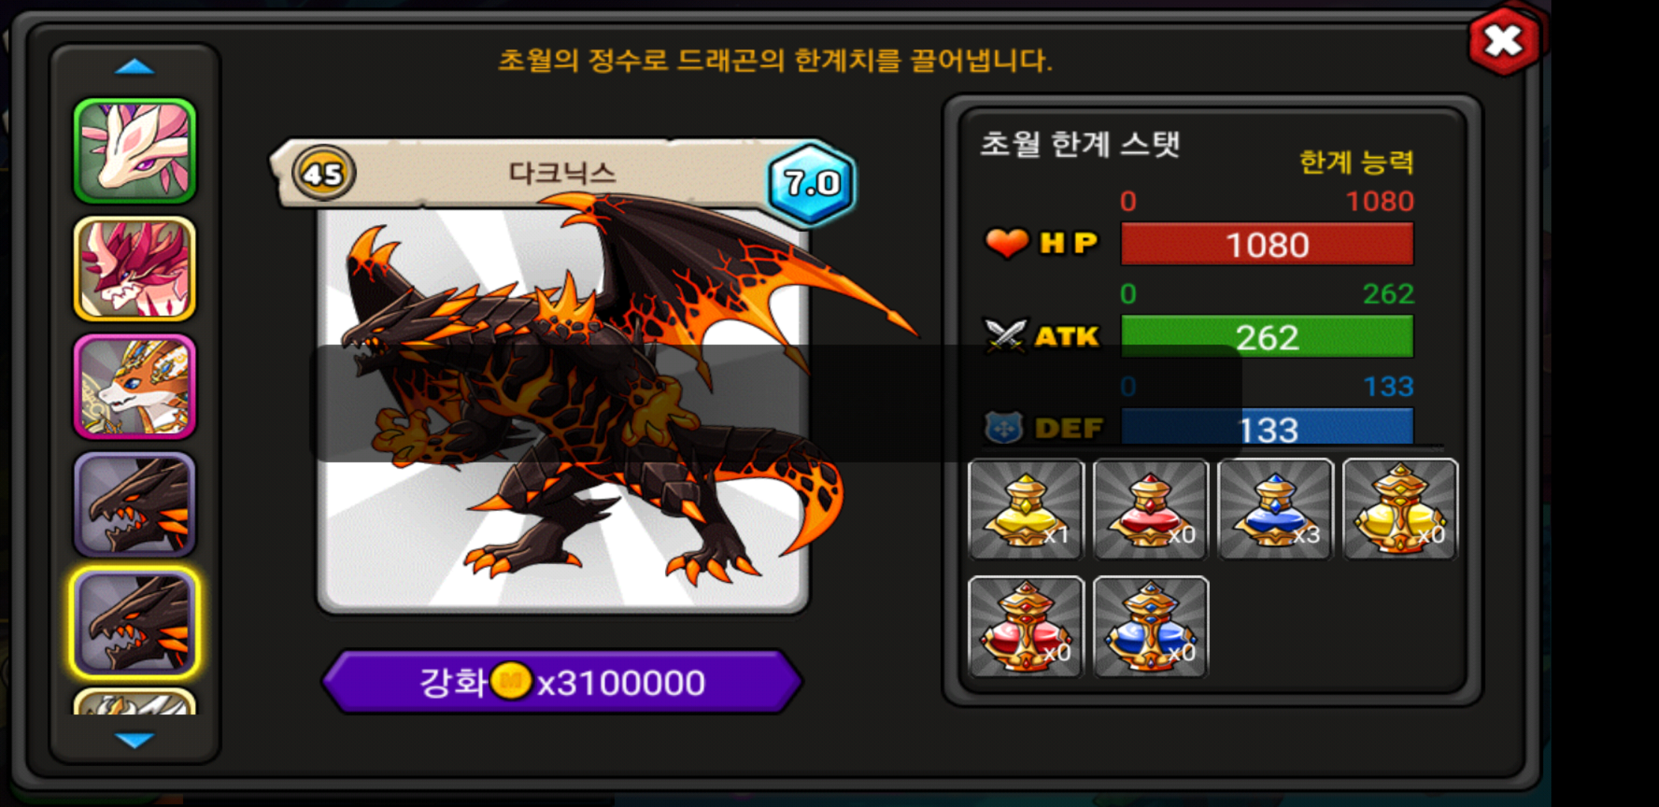This screenshot has width=1659, height=807.
Task: Click the highlighted Darknix portrait
Action: (135, 622)
